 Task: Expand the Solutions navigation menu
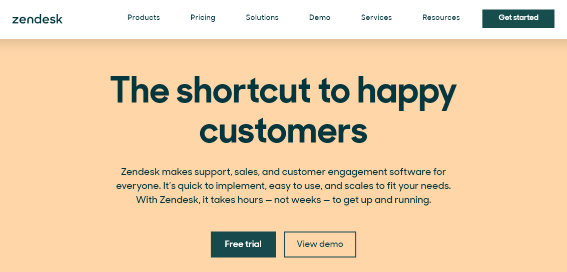262,17
